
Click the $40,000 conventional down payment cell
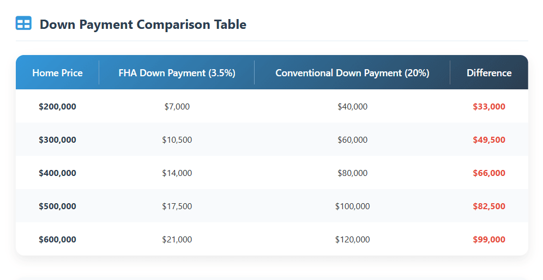[x=352, y=107]
